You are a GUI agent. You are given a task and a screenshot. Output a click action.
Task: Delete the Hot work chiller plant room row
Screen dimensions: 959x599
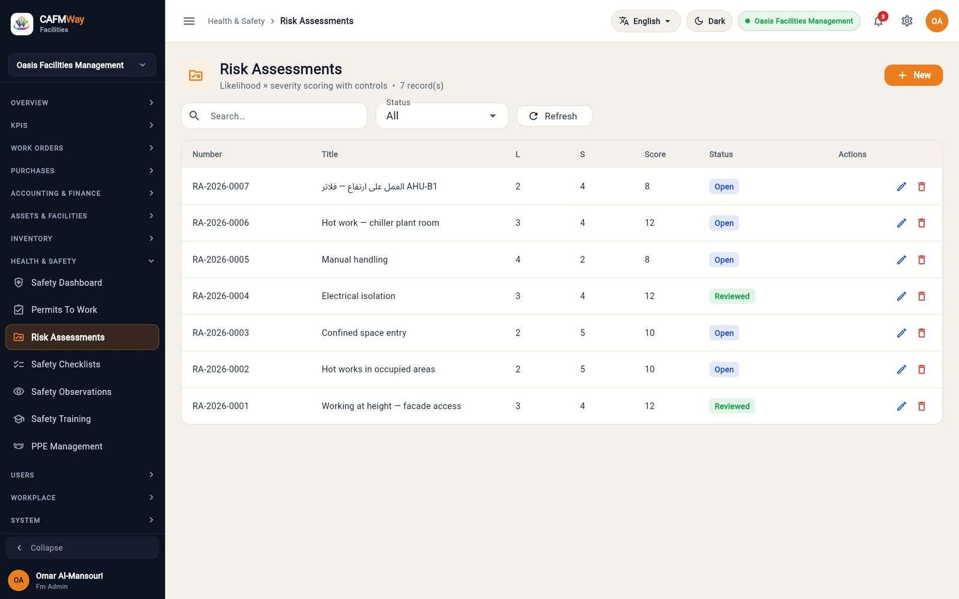(x=922, y=223)
